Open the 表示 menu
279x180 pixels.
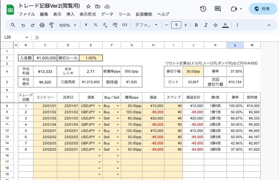click(57, 14)
